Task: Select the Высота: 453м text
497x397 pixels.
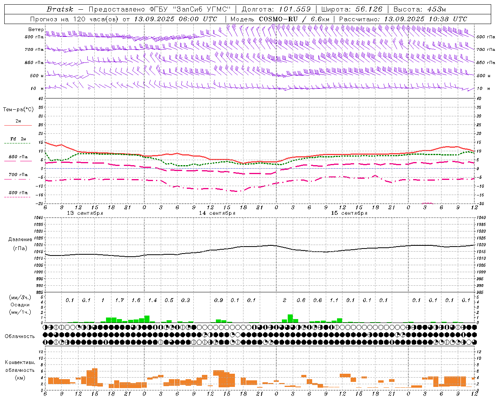Action: tap(420, 9)
